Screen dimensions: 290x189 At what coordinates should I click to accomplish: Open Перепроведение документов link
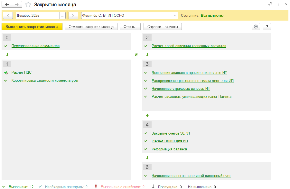pos(35,46)
